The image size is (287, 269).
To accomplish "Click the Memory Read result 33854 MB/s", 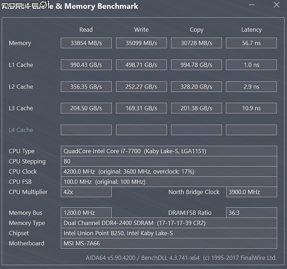I will [x=86, y=43].
